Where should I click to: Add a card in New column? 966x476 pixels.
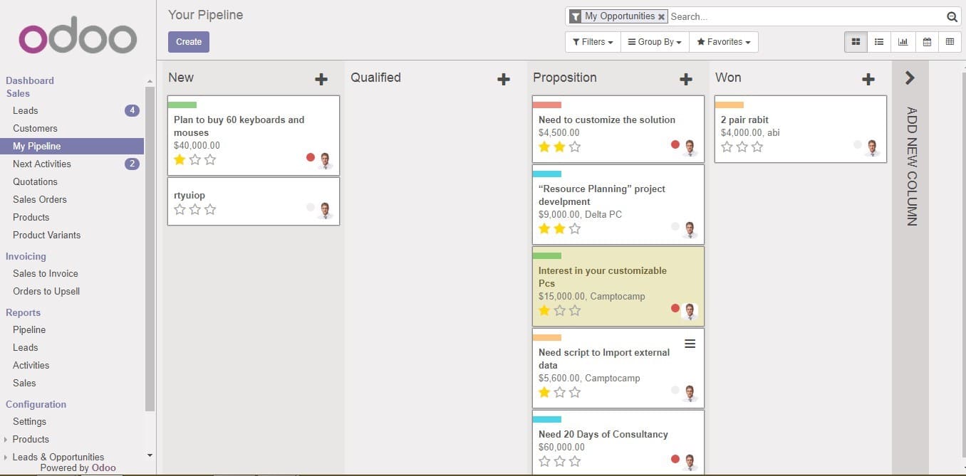(x=321, y=79)
